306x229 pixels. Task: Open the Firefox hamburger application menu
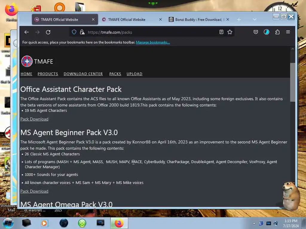tap(288, 32)
